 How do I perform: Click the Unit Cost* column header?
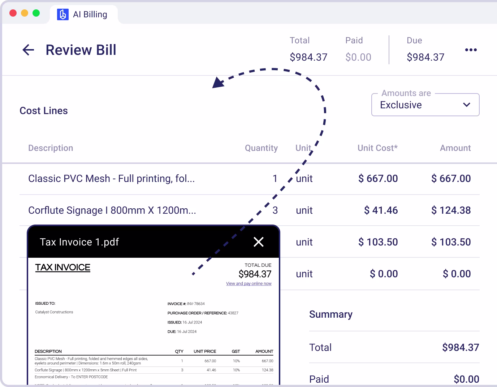pyautogui.click(x=377, y=148)
